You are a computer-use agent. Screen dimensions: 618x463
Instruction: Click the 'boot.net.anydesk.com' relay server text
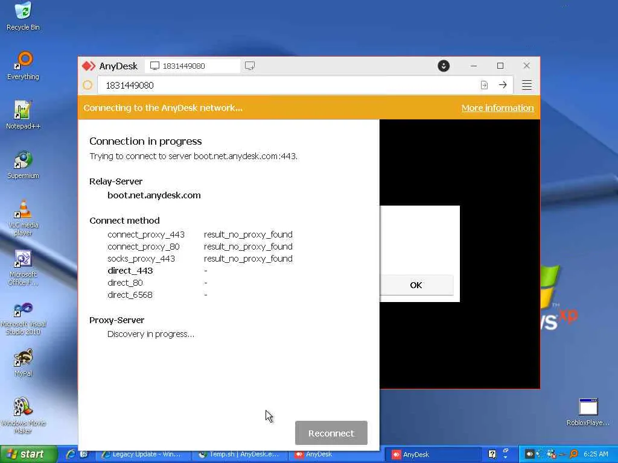(x=154, y=195)
